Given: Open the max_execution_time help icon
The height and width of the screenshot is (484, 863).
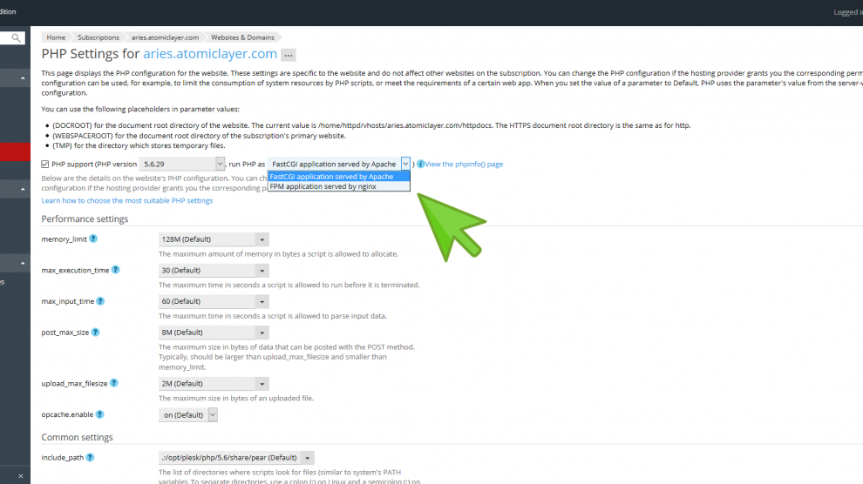Looking at the screenshot, I should coord(115,270).
